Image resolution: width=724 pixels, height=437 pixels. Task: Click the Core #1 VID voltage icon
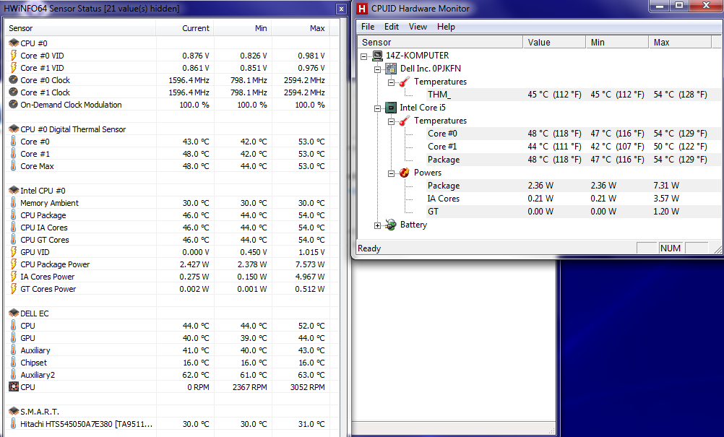tap(14, 67)
